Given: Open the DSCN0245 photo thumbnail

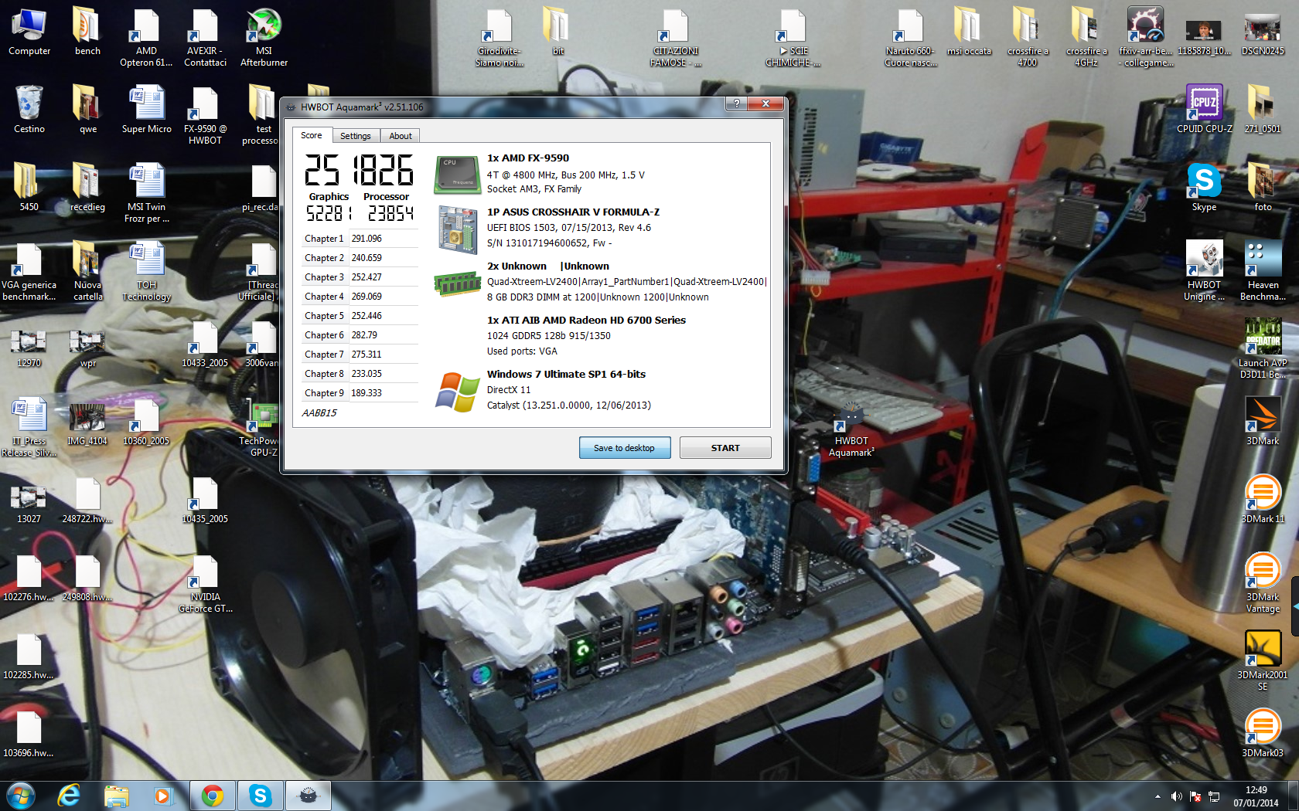Looking at the screenshot, I should click(1263, 32).
